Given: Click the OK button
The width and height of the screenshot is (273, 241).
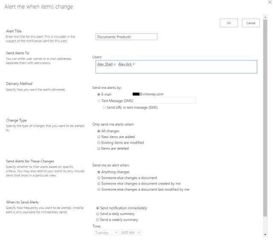Looking at the screenshot, I should tap(229, 23).
